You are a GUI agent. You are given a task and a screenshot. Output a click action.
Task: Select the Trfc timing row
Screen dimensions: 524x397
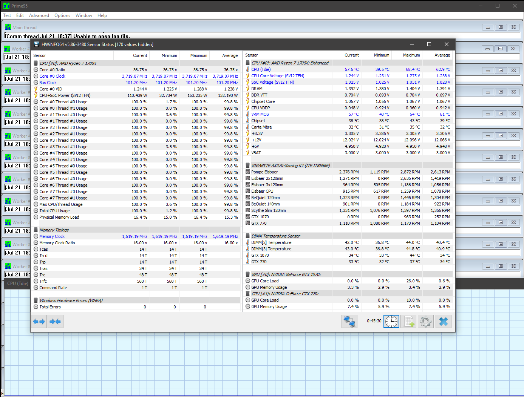tap(136, 281)
